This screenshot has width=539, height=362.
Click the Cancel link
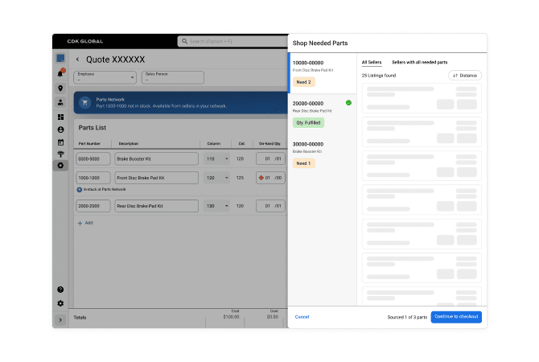click(302, 317)
